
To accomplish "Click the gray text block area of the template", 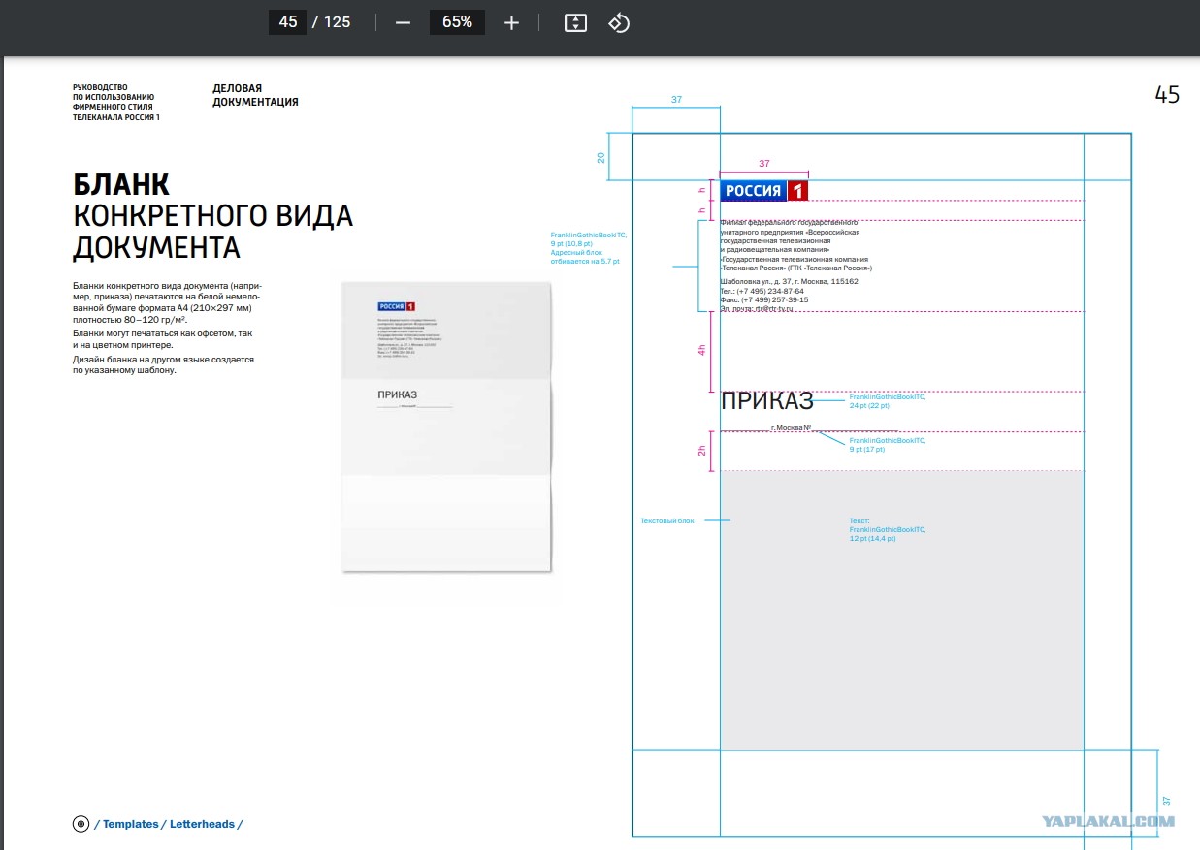I will [x=901, y=610].
